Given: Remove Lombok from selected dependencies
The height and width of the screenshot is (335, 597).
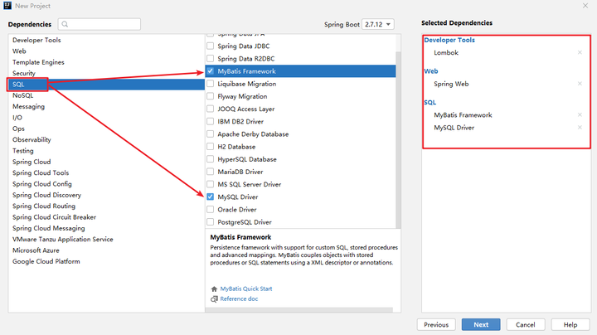Looking at the screenshot, I should 580,52.
